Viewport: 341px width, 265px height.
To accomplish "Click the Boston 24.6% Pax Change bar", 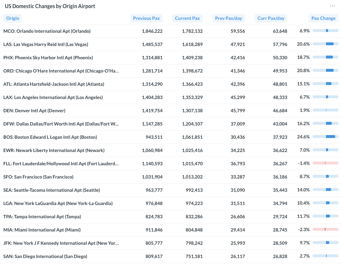I will (325, 137).
